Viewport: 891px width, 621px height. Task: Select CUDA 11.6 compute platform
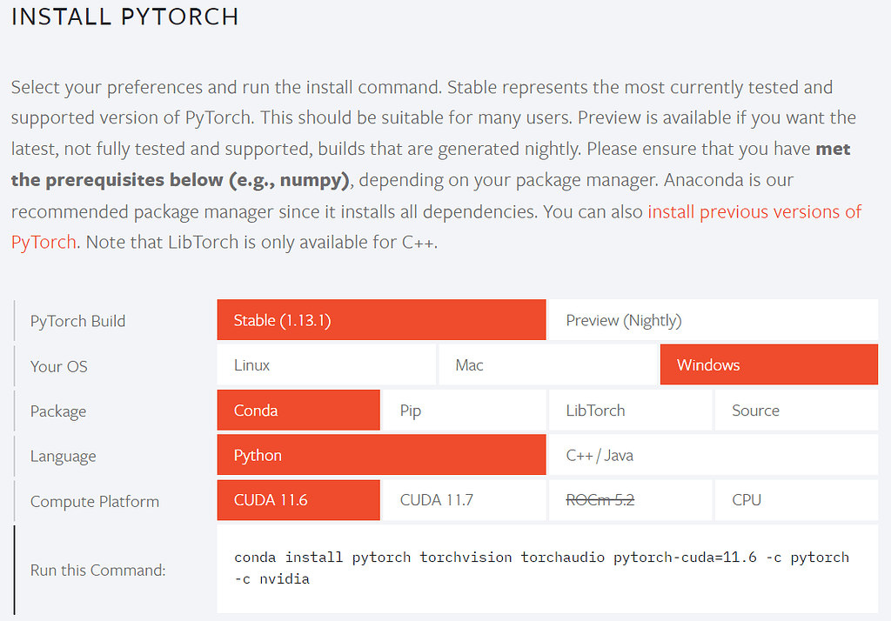298,500
